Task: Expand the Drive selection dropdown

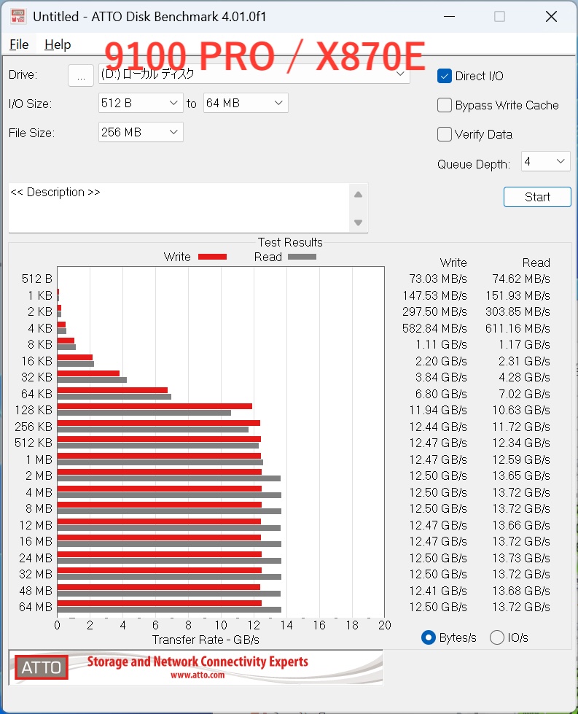Action: 400,74
